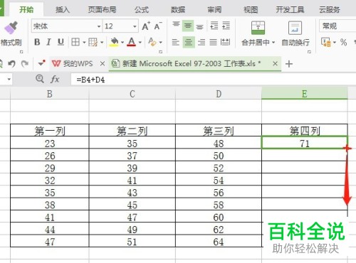Align text right horizontally
Image resolution: width=356 pixels, height=263 pixels.
pyautogui.click(x=201, y=42)
